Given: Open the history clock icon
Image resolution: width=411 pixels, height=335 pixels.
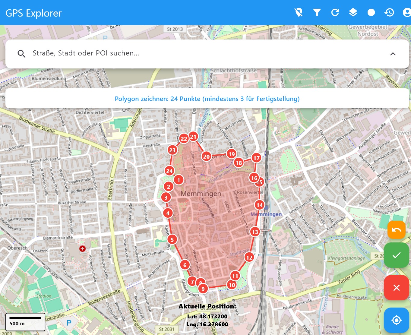Looking at the screenshot, I should tap(389, 12).
